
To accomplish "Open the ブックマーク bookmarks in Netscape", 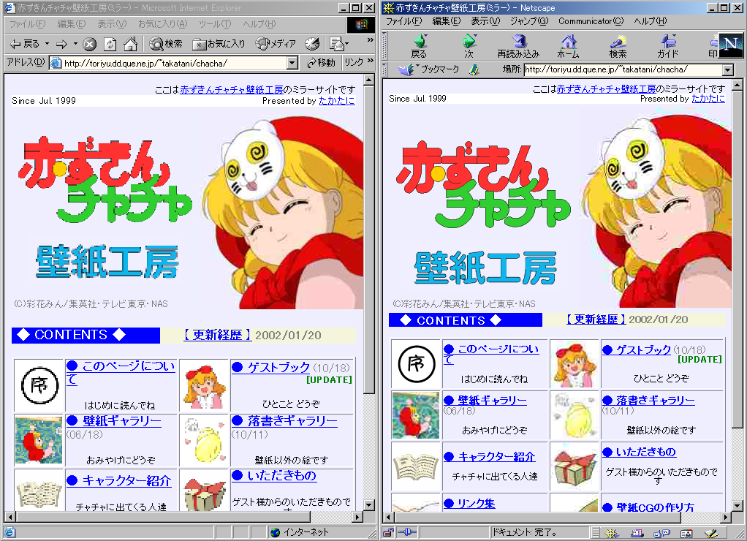I will coord(429,69).
